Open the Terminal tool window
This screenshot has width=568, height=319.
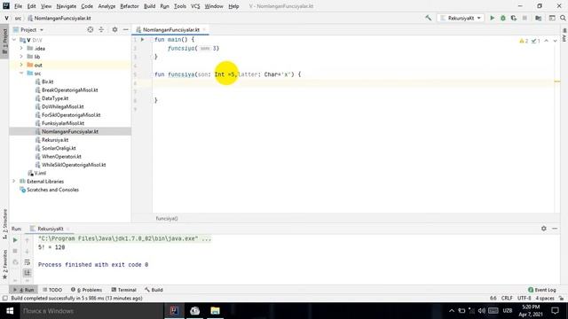click(x=123, y=290)
